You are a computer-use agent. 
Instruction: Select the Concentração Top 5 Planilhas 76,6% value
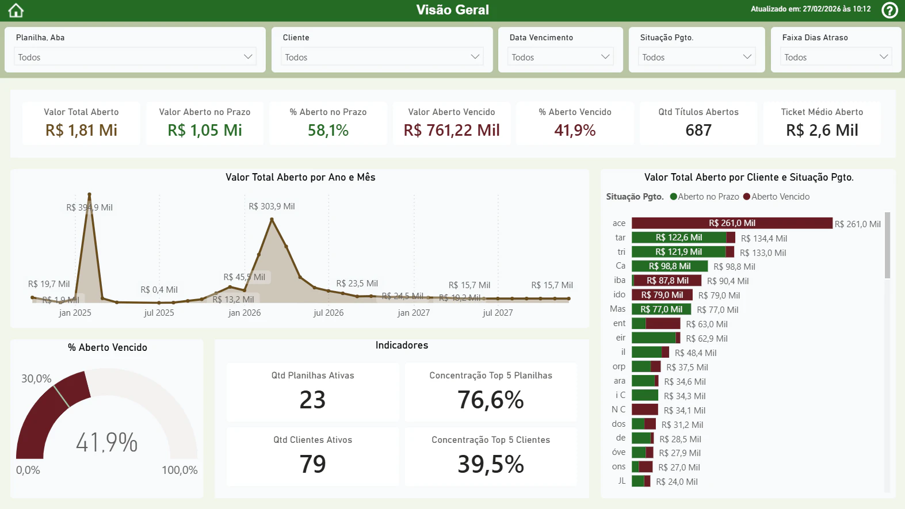pyautogui.click(x=491, y=400)
